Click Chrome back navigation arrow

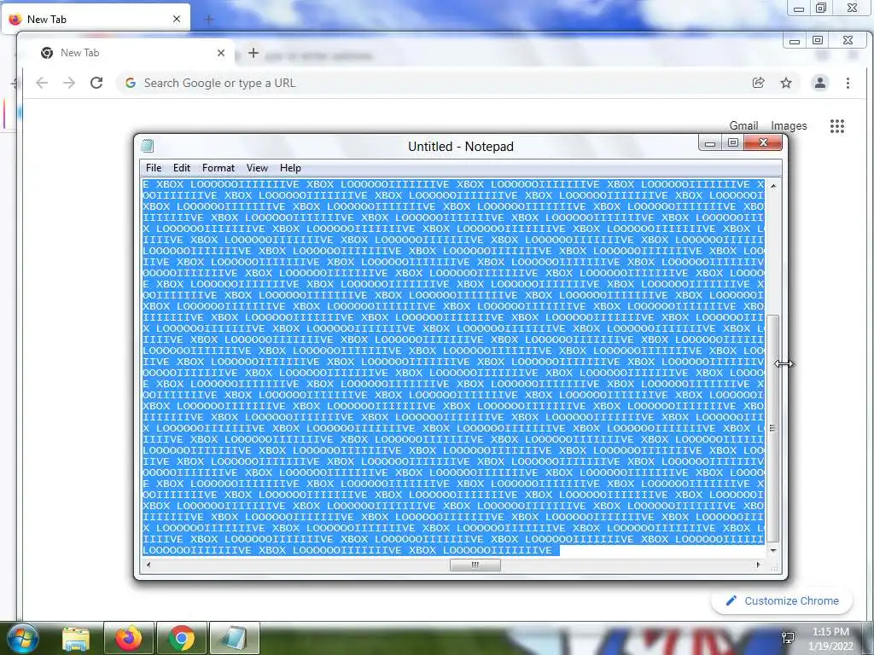[42, 83]
